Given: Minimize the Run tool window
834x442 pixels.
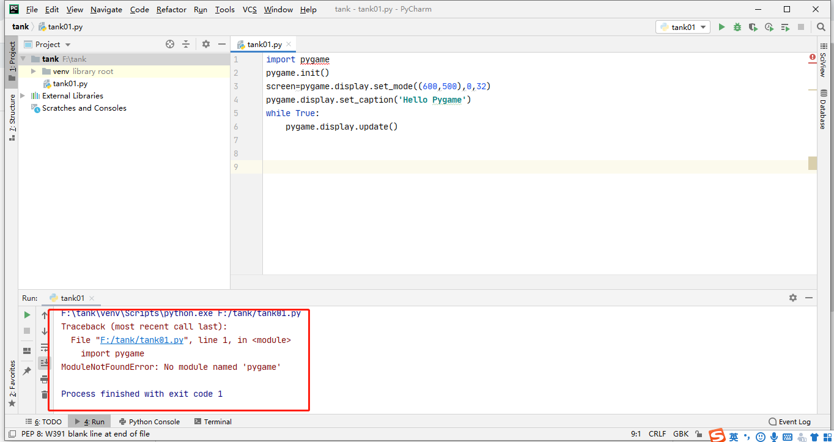Looking at the screenshot, I should tap(809, 298).
